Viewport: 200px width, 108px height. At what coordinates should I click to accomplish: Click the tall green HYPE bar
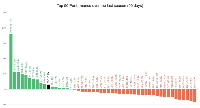pyautogui.click(x=11, y=61)
